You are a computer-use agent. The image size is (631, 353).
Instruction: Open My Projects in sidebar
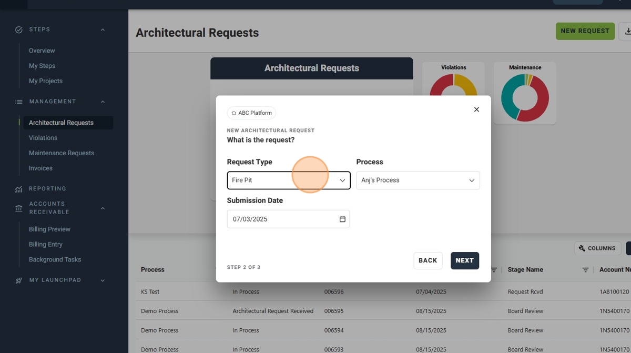[x=46, y=81]
